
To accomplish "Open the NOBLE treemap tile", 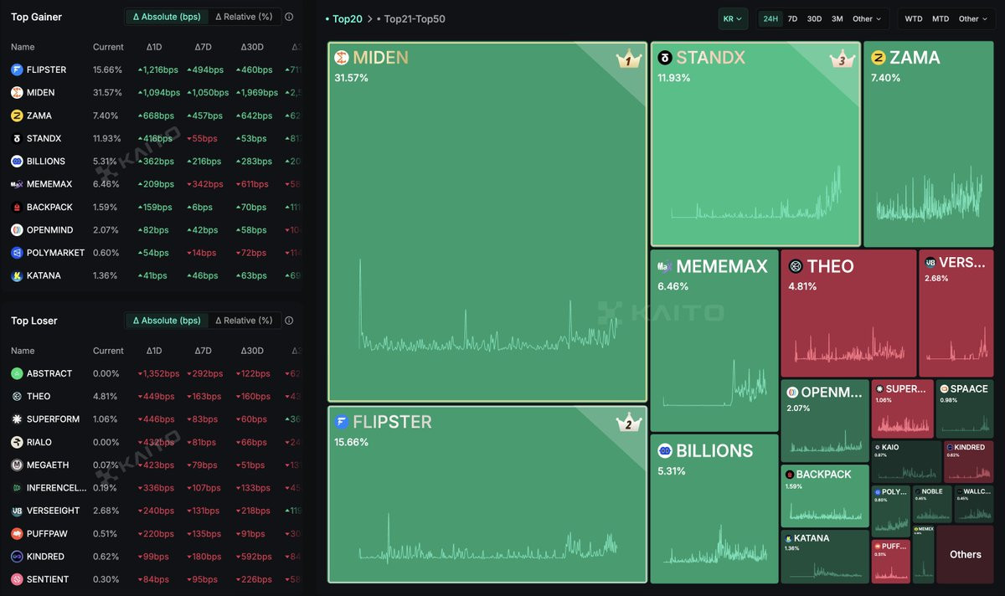I will (932, 505).
